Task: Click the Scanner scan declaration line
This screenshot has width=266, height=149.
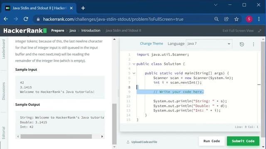Action: (x=193, y=78)
